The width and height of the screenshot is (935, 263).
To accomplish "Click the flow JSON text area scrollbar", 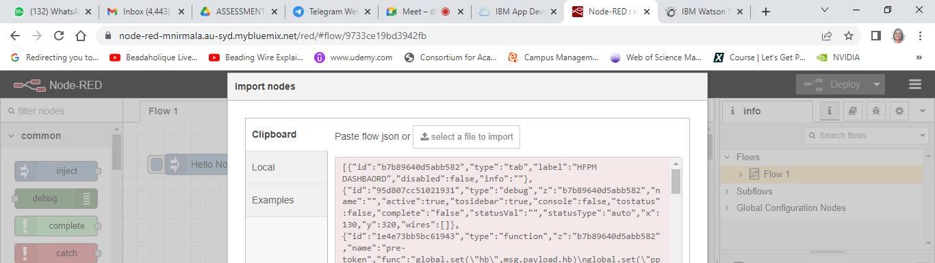I will [x=676, y=181].
